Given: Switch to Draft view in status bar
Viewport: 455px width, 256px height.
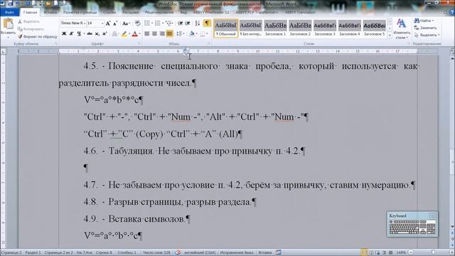Looking at the screenshot, I should click(x=390, y=252).
